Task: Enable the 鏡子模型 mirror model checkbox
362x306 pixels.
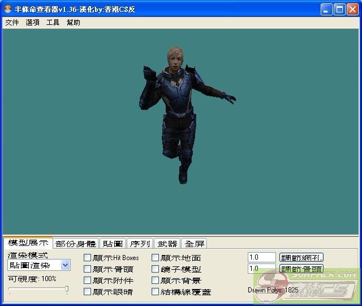Action: click(x=156, y=269)
